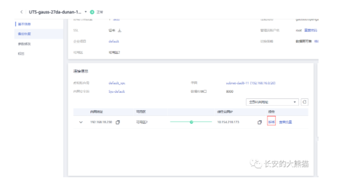
Task: Click the instance title UTS-gauss-27da-dunan-1...
Action: tap(55, 12)
